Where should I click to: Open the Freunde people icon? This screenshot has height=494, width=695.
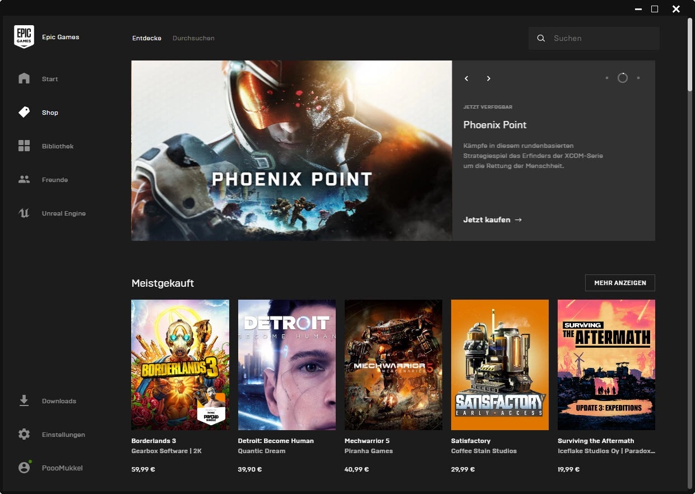pyautogui.click(x=24, y=180)
